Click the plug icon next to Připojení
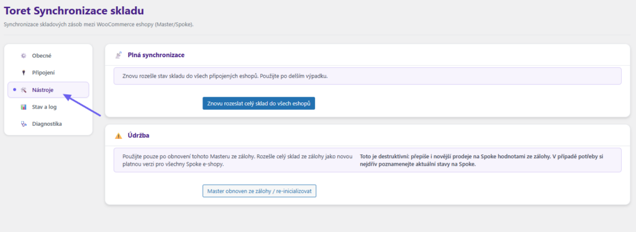The image size is (636, 232). coord(24,73)
